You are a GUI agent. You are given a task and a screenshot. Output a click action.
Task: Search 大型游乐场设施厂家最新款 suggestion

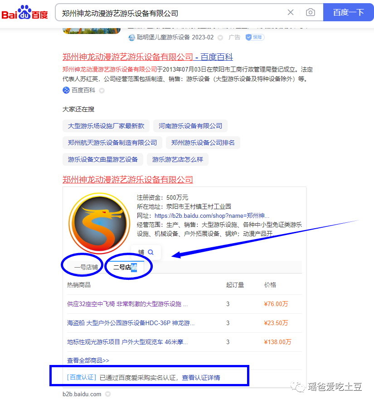click(106, 126)
